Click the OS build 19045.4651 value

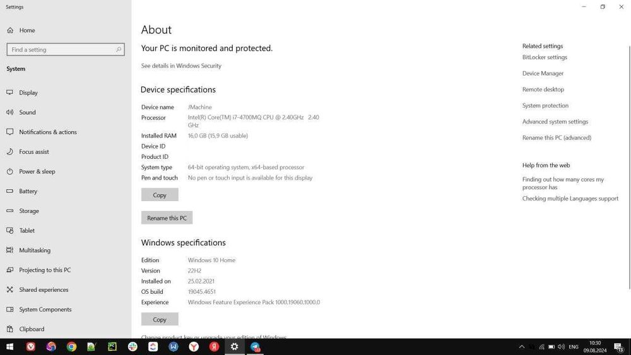pyautogui.click(x=202, y=291)
